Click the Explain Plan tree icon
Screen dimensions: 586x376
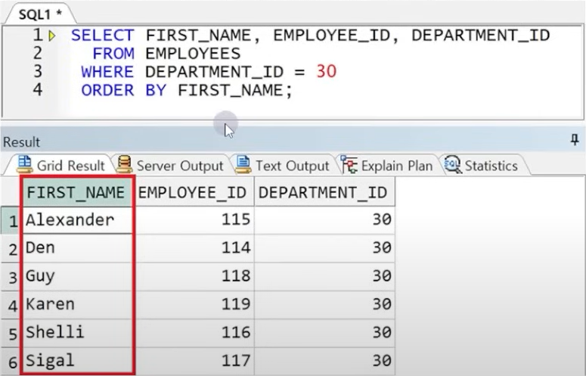point(349,164)
